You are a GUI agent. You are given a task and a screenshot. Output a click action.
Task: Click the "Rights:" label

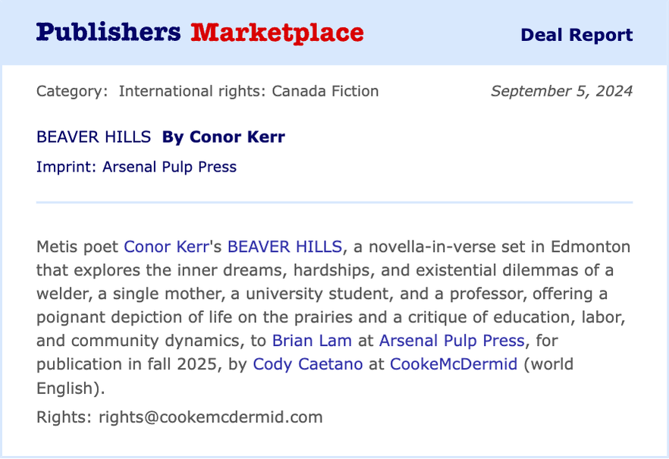pyautogui.click(x=64, y=417)
